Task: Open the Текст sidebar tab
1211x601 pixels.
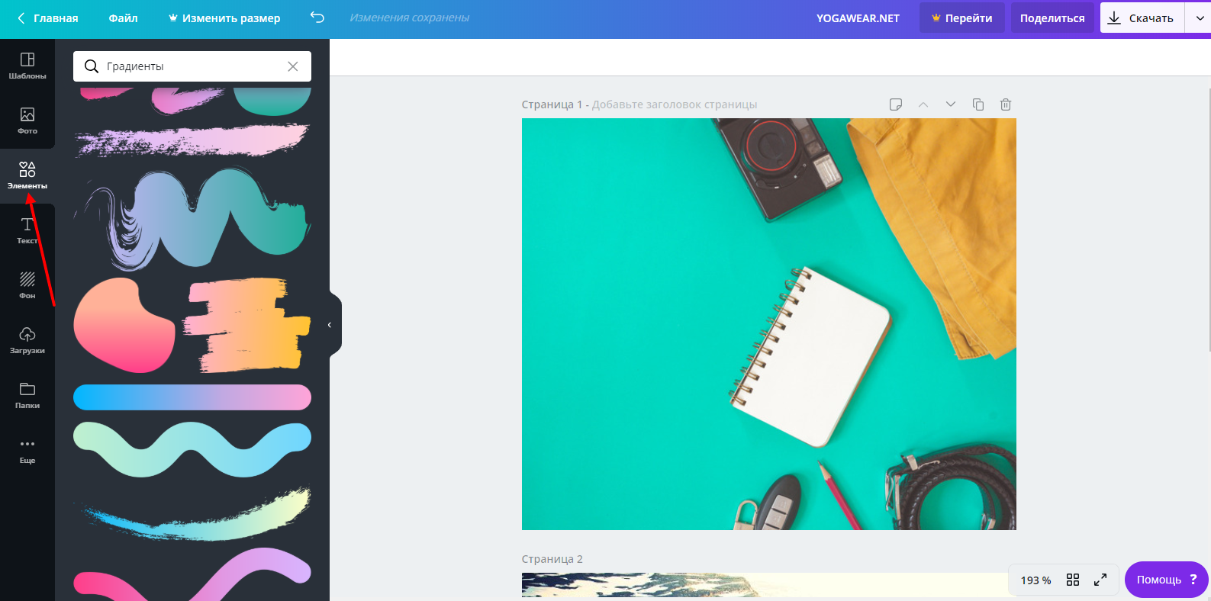Action: (27, 231)
